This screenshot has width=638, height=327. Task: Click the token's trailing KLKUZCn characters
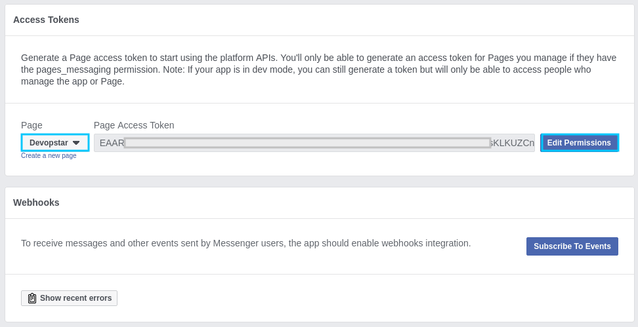coord(513,143)
